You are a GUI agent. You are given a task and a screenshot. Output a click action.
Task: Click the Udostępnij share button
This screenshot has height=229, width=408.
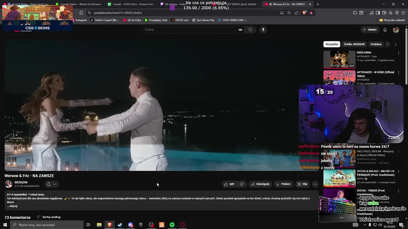[260, 184]
